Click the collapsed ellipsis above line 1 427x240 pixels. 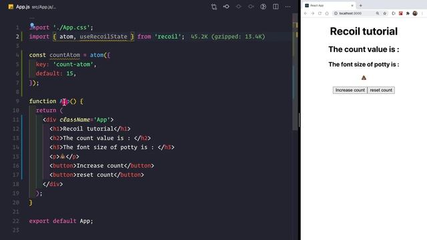32,18
